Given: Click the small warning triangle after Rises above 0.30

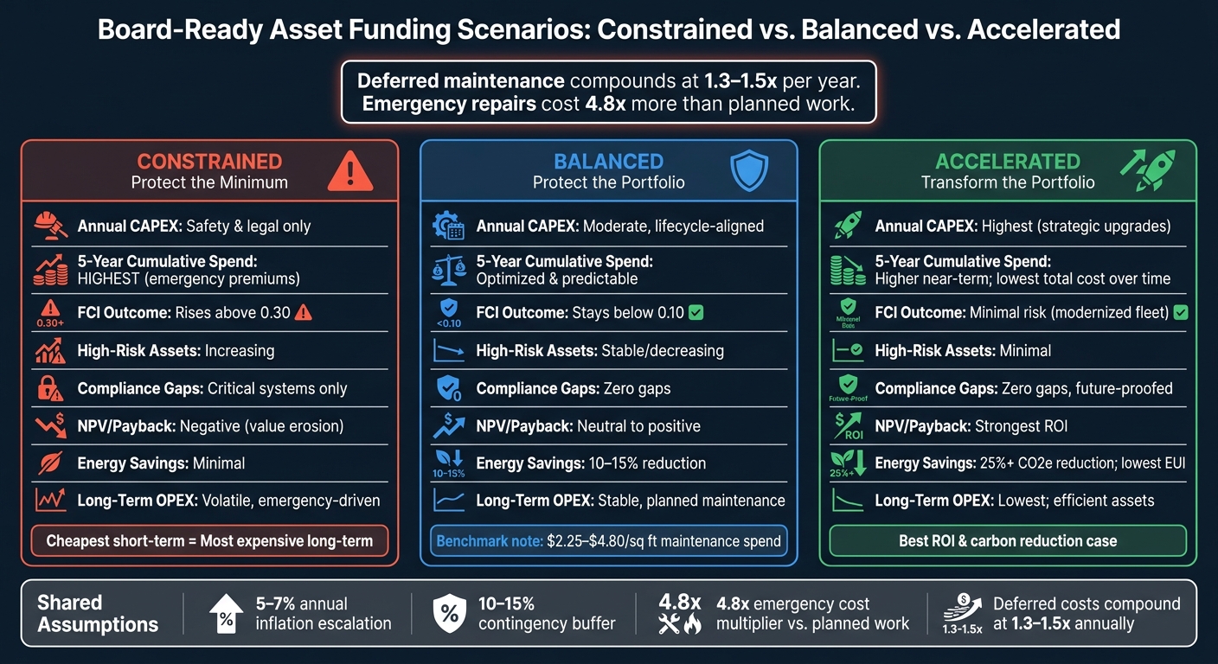Looking at the screenshot, I should pos(304,313).
